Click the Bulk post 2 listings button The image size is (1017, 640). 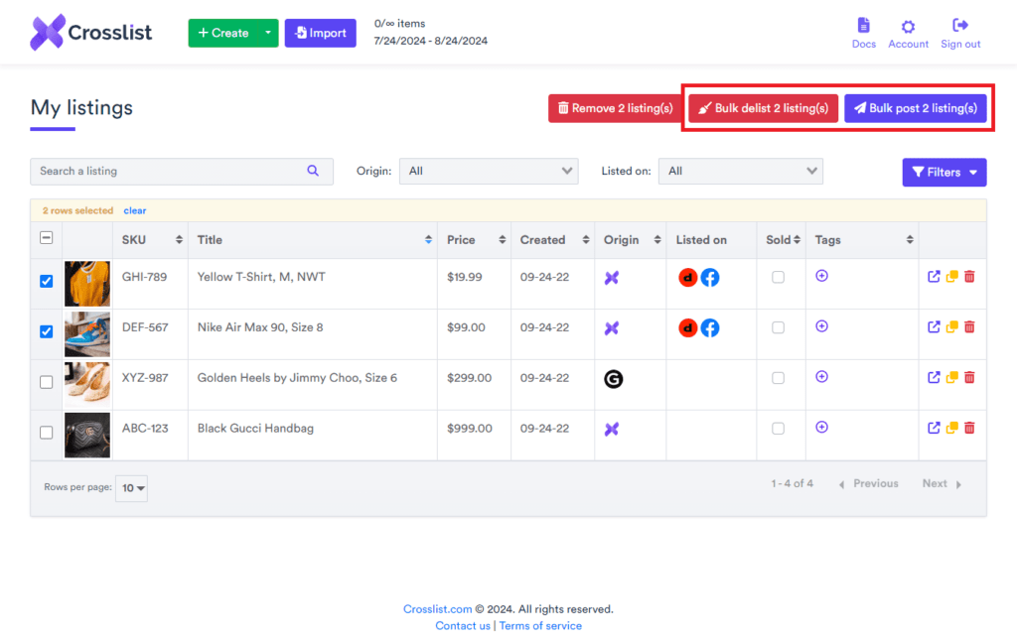(x=915, y=108)
